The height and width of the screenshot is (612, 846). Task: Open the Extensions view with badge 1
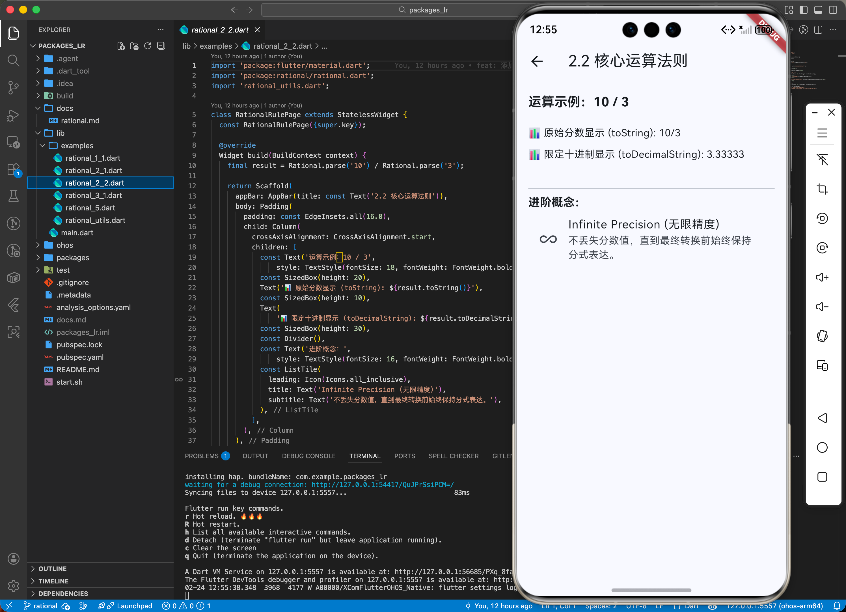[x=13, y=169]
